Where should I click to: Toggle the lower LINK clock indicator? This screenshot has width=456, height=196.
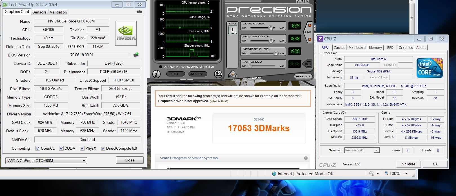tap(310, 39)
